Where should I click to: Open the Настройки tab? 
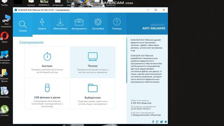pyautogui.click(x=98, y=24)
